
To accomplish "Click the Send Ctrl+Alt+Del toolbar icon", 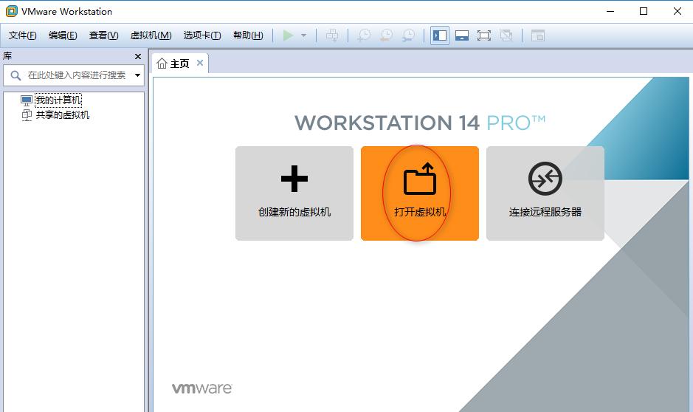I will 332,35.
